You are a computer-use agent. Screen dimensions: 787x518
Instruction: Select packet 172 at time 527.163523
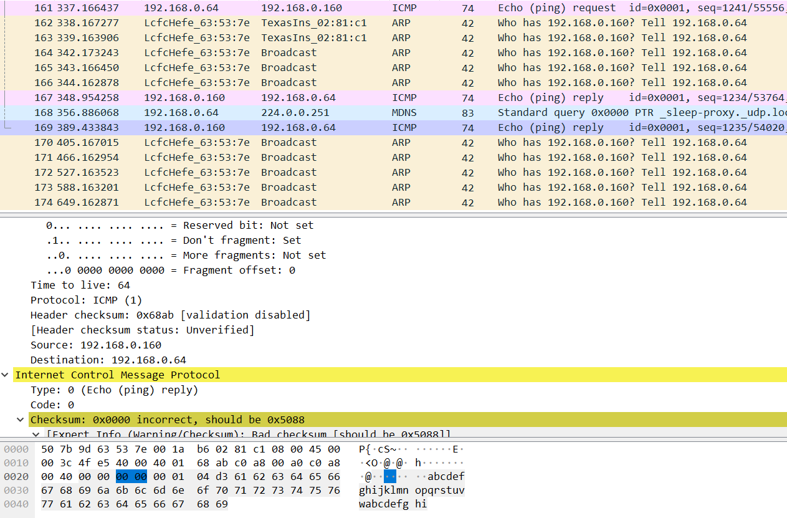pos(393,172)
